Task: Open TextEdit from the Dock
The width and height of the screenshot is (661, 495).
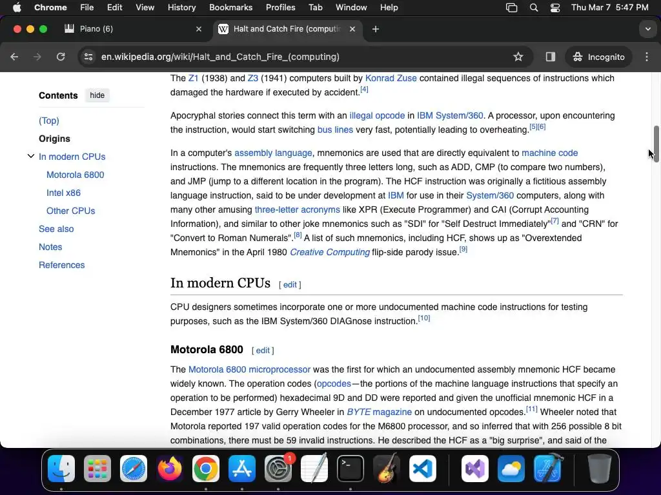Action: coord(314,469)
